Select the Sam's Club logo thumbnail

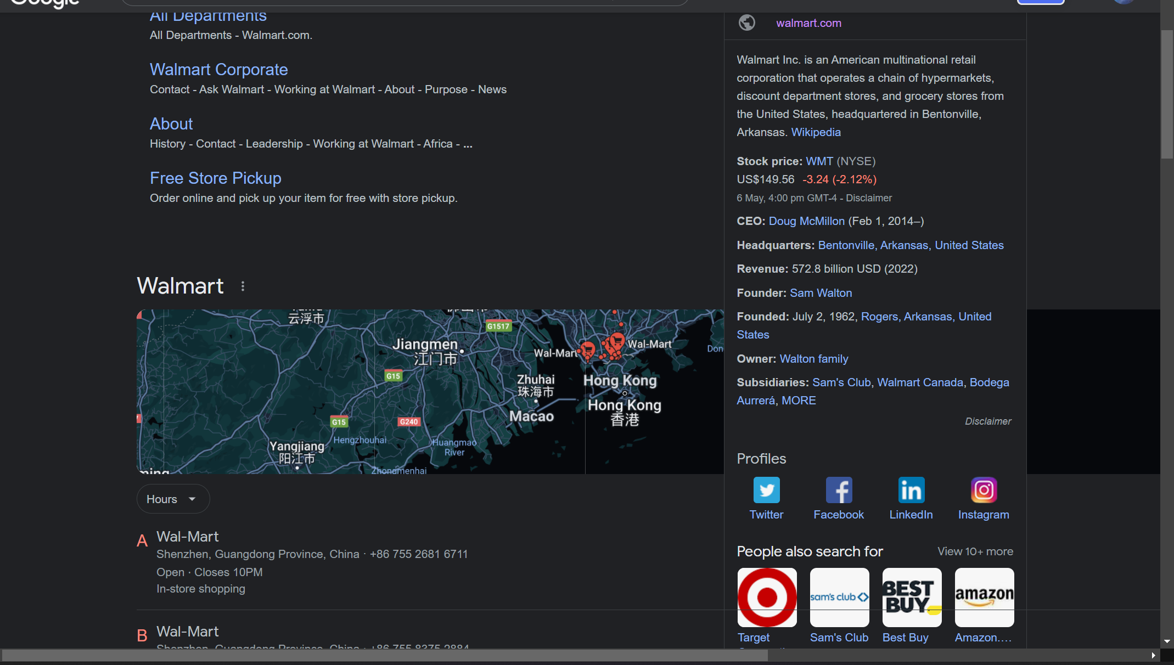(839, 598)
